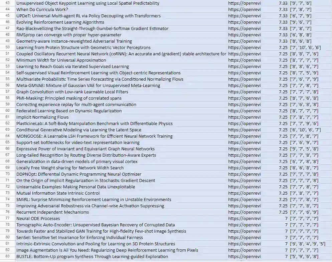
Task: Click the 7.33 score in row 47
Action: pyautogui.click(x=283, y=29)
